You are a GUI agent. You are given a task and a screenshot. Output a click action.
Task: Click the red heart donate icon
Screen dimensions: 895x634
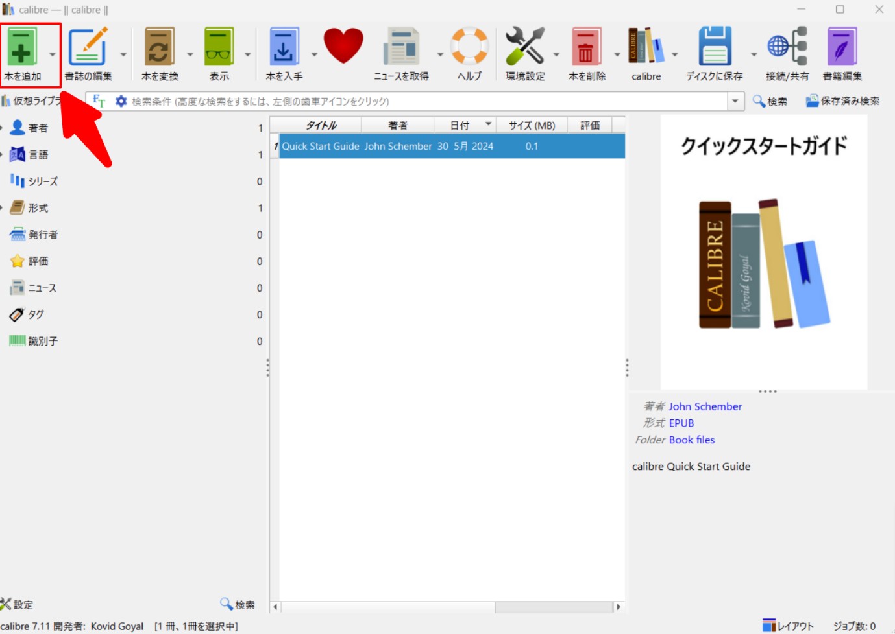pyautogui.click(x=343, y=46)
